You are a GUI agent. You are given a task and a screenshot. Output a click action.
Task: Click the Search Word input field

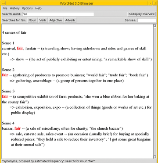point(58,14)
